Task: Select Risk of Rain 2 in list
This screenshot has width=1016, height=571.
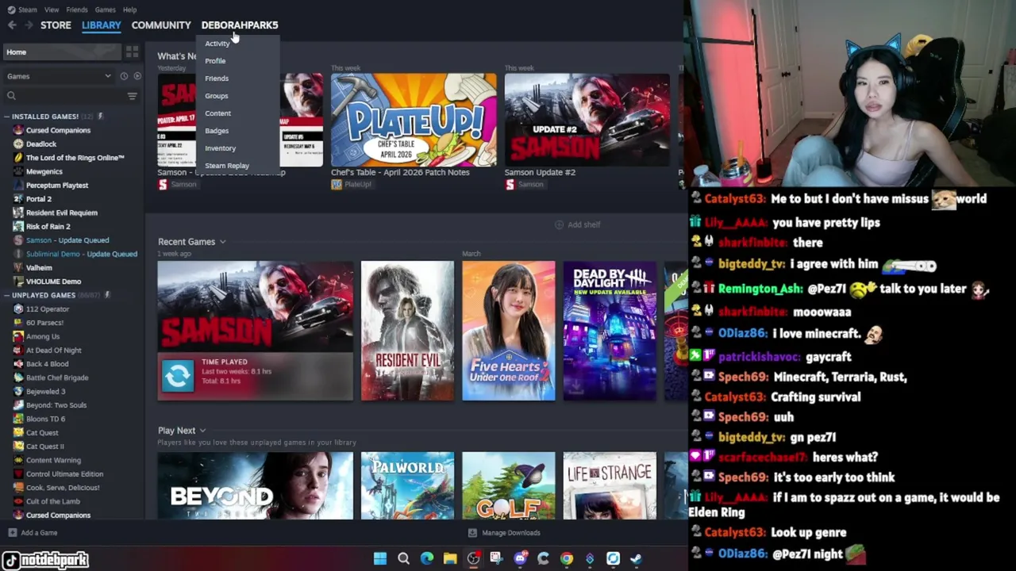Action: [48, 227]
